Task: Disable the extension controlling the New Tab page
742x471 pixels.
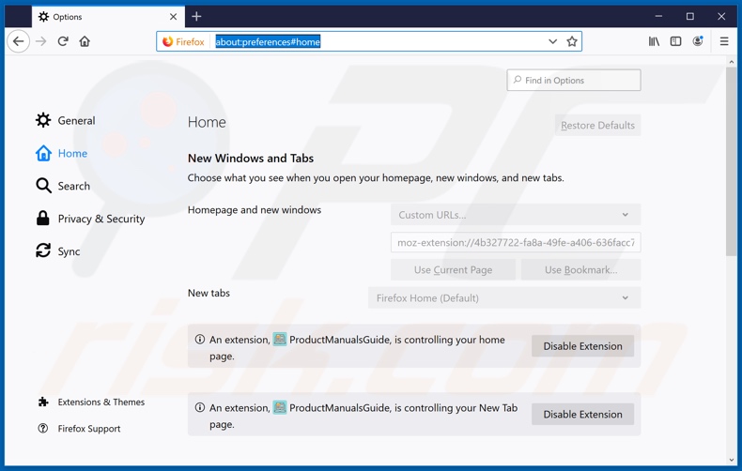Action: tap(582, 414)
